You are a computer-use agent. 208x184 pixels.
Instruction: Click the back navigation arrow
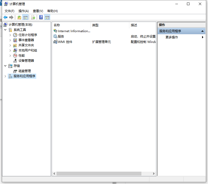coord(6,17)
